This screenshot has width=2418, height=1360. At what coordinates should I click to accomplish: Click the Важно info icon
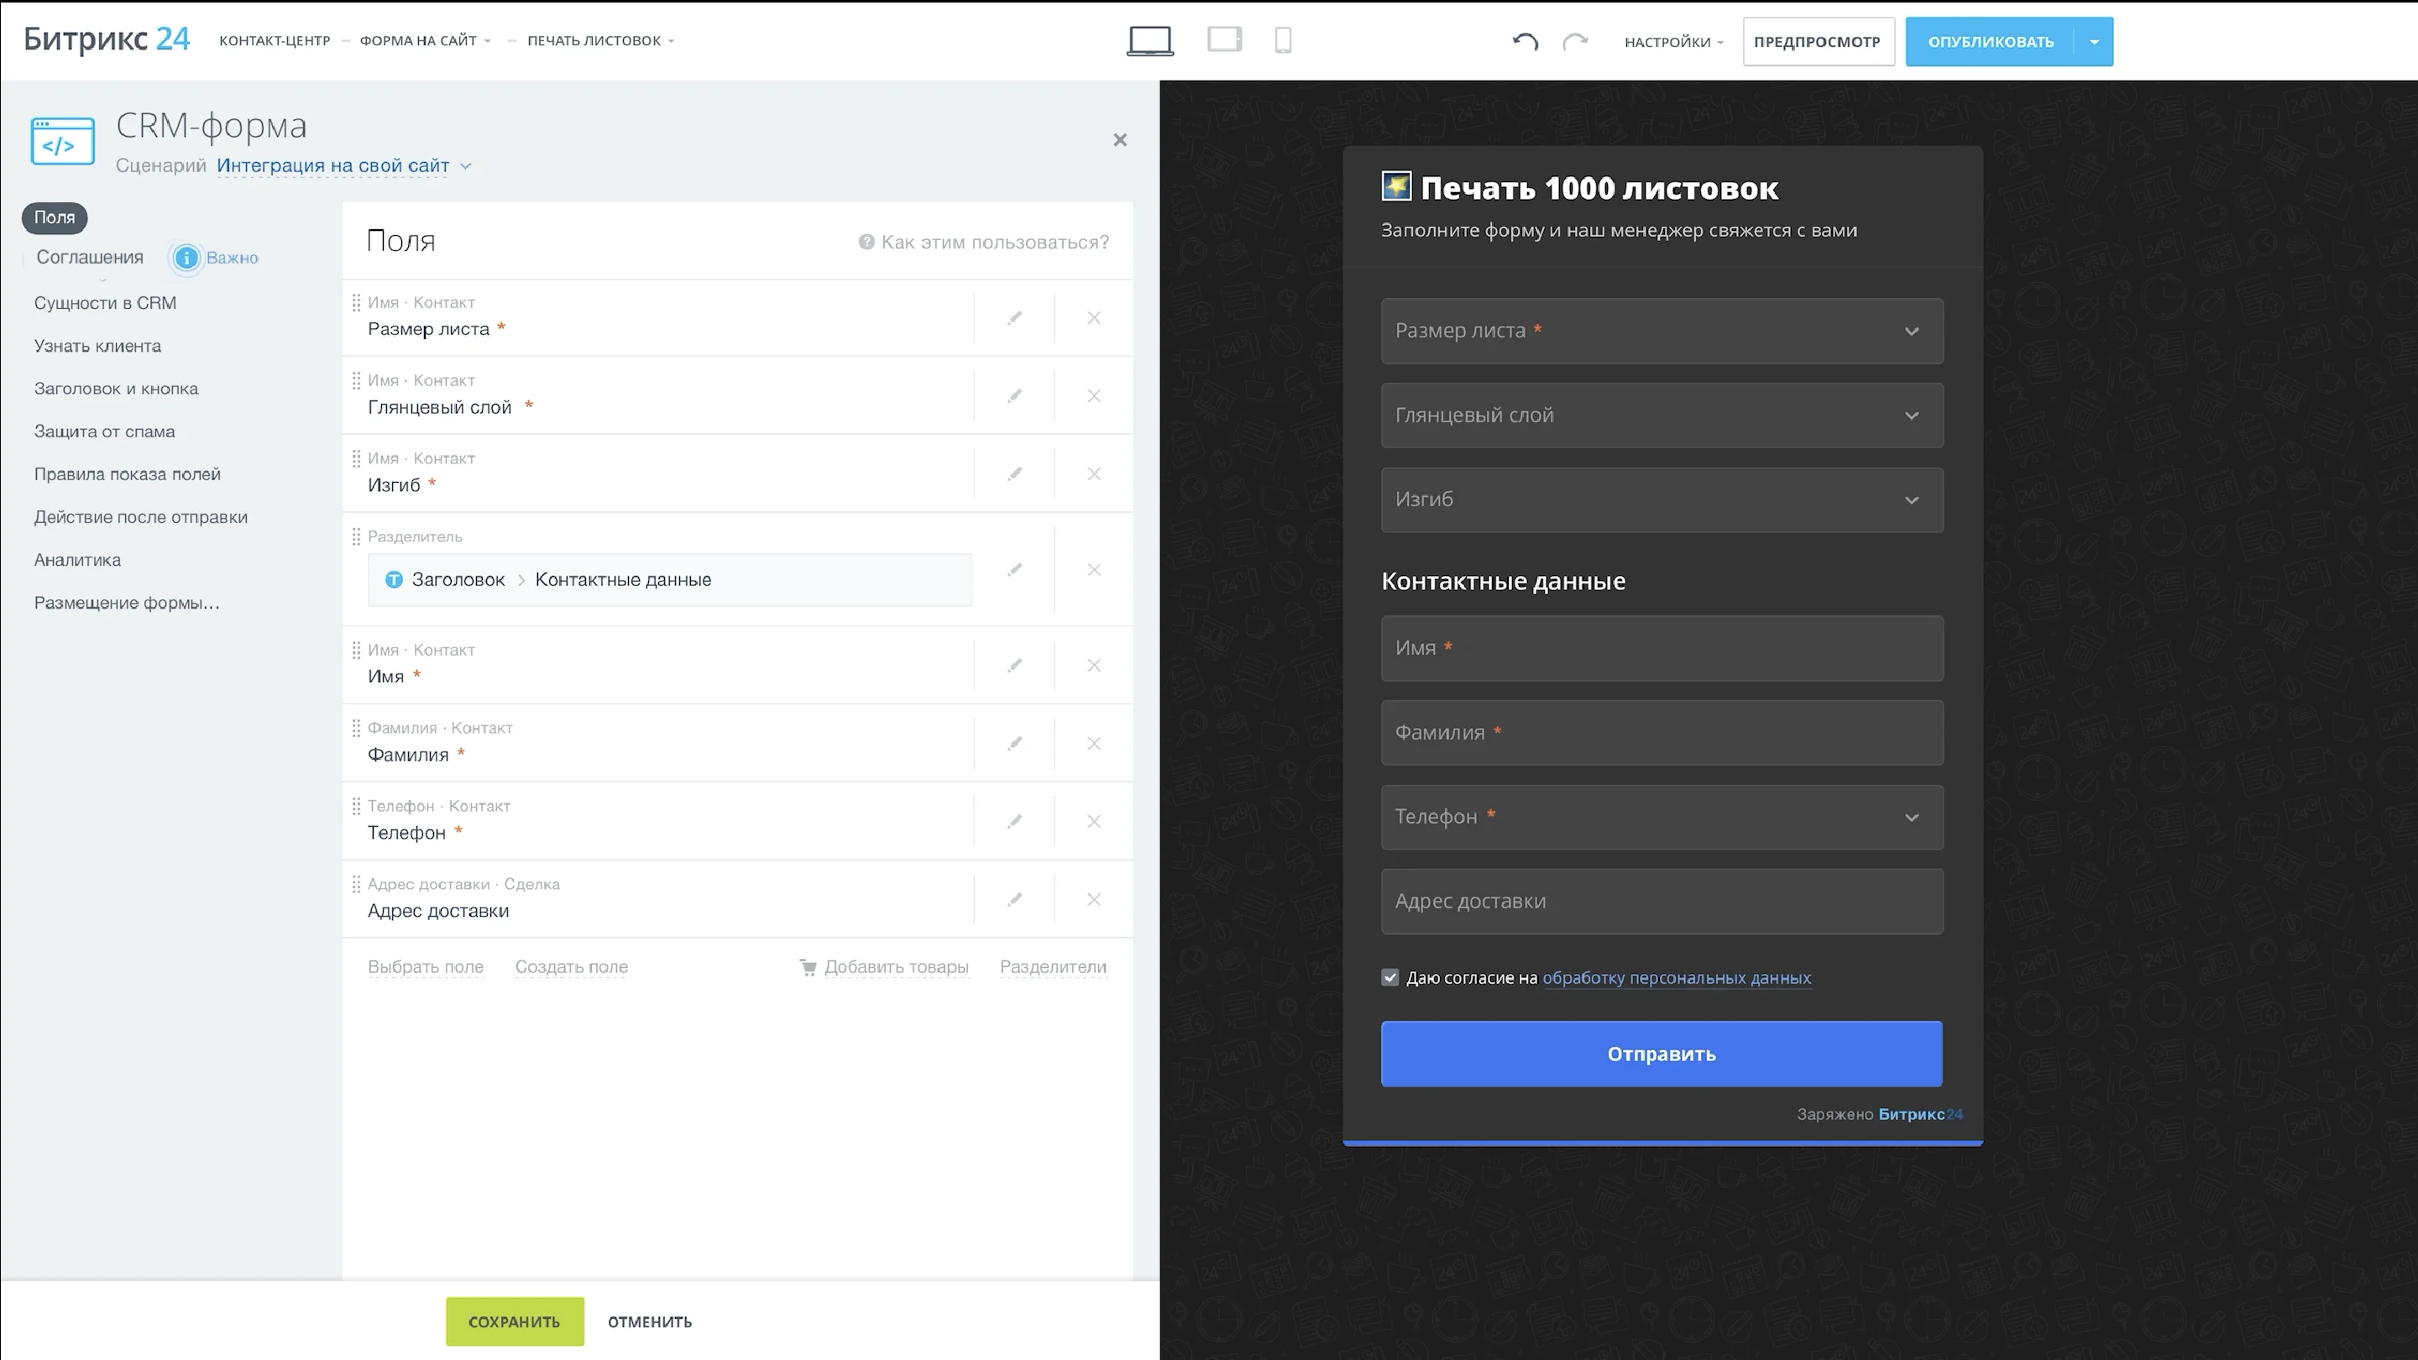click(186, 257)
